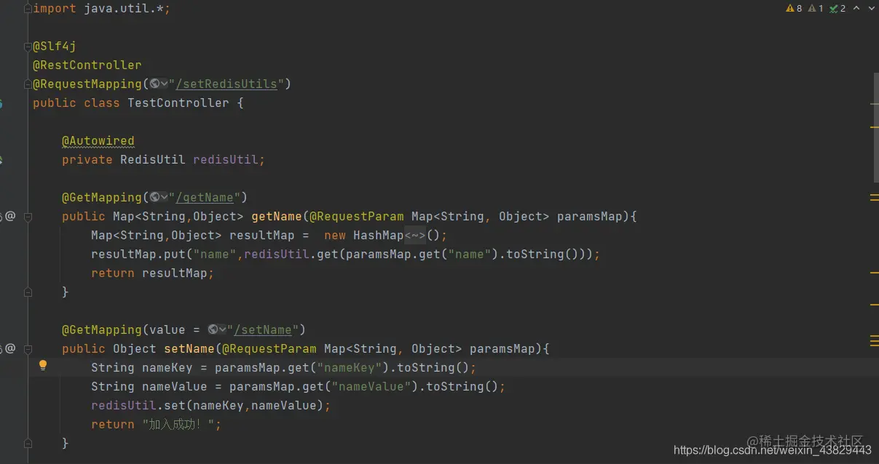Click the yellow warnings count indicator showing 8

point(794,9)
